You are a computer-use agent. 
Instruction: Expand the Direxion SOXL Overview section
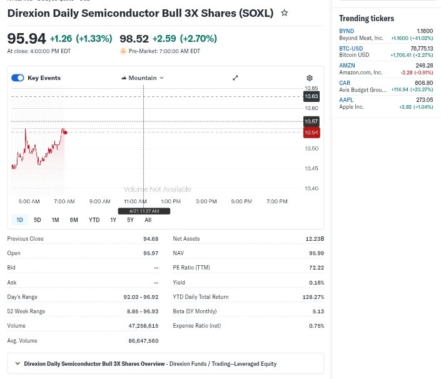pos(18,363)
